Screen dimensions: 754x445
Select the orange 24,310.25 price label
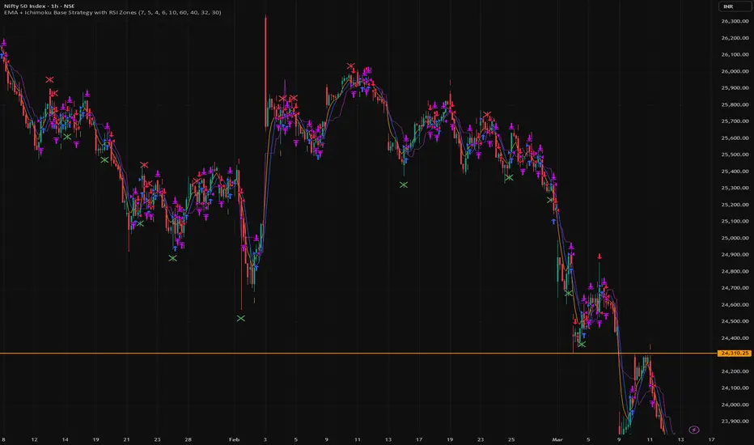tap(734, 353)
